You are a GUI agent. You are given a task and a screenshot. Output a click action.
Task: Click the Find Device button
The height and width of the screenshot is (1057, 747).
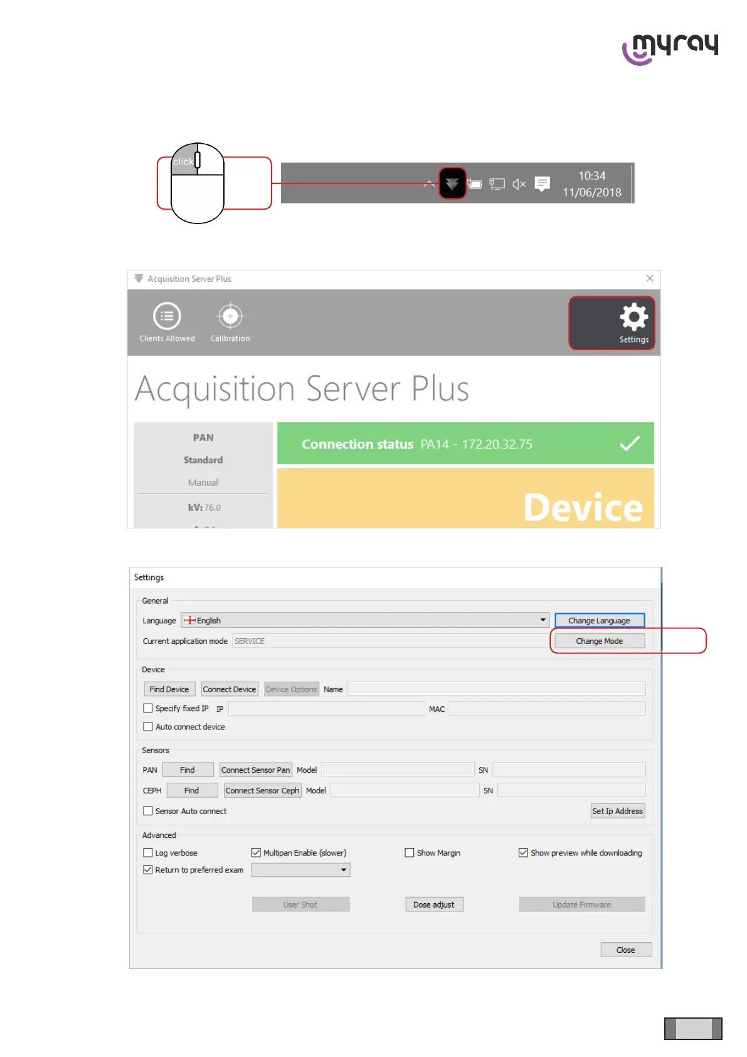point(169,689)
